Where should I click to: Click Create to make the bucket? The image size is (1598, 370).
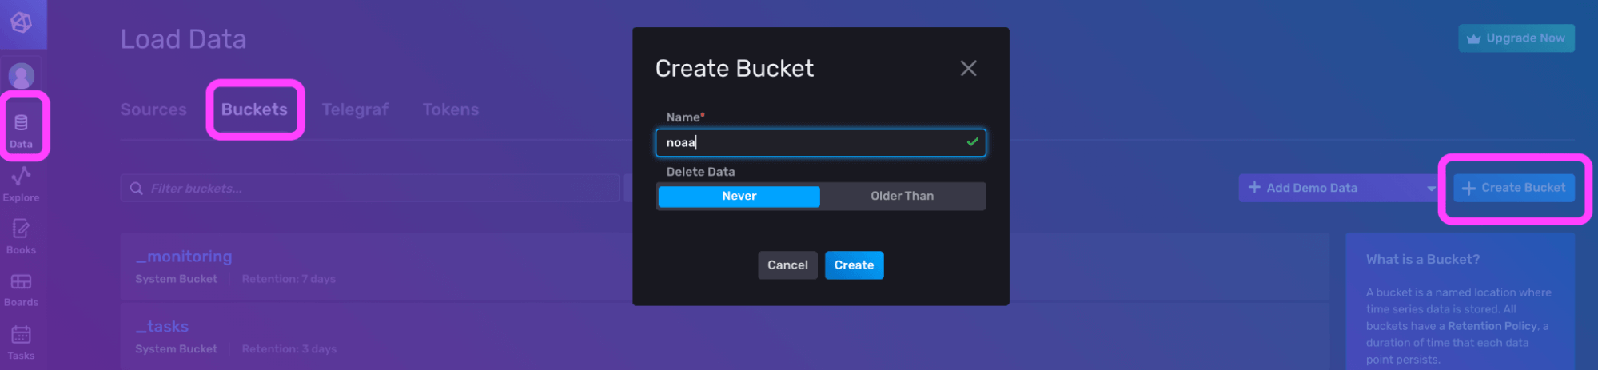tap(854, 265)
